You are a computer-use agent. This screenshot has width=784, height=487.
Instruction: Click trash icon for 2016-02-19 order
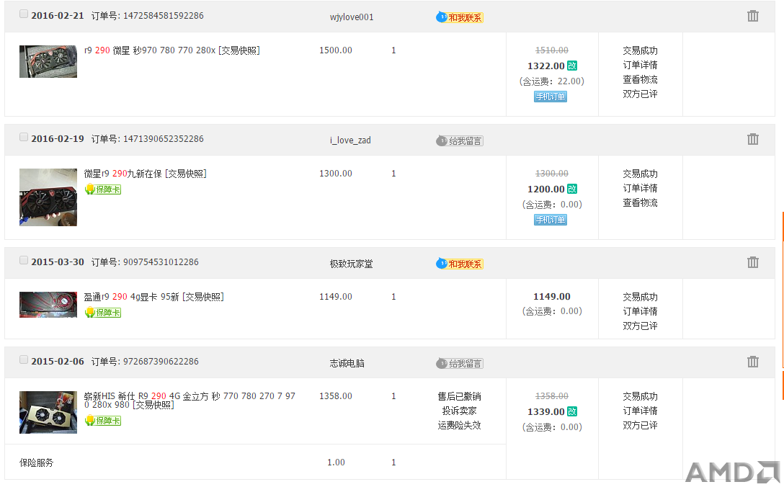pyautogui.click(x=753, y=139)
